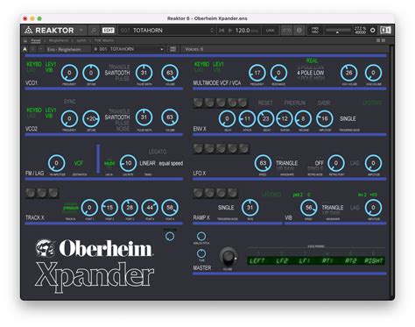This screenshot has height=327, width=415.
Task: Select the Panel breadcrumb tab
Action: [x=36, y=40]
